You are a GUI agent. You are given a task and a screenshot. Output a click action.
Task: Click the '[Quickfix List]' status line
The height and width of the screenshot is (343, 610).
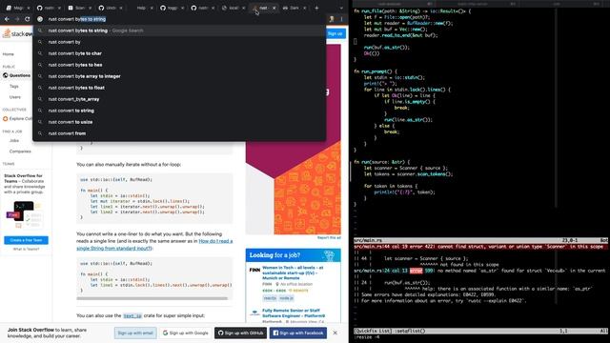click(480, 331)
